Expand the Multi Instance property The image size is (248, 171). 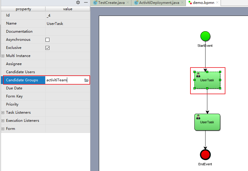tap(3, 56)
